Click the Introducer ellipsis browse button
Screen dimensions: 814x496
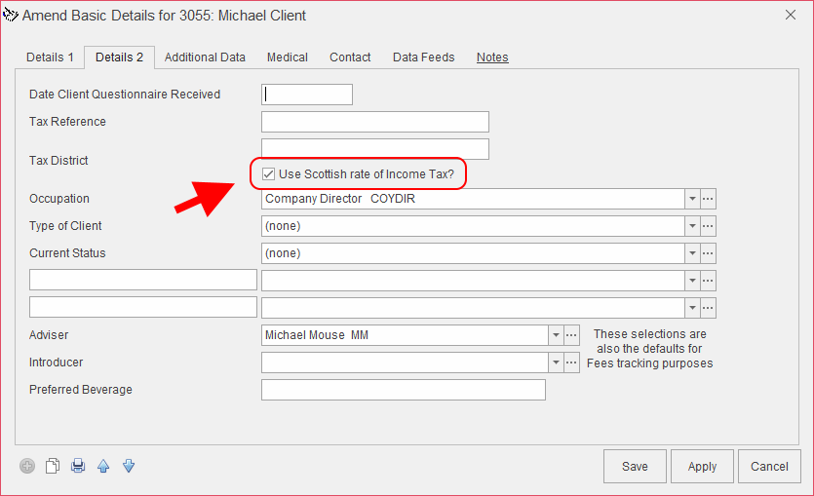(x=572, y=362)
